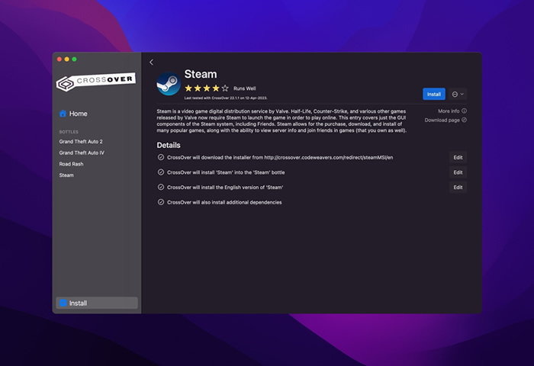Click the Home house icon
This screenshot has width=534, height=366.
tap(63, 114)
